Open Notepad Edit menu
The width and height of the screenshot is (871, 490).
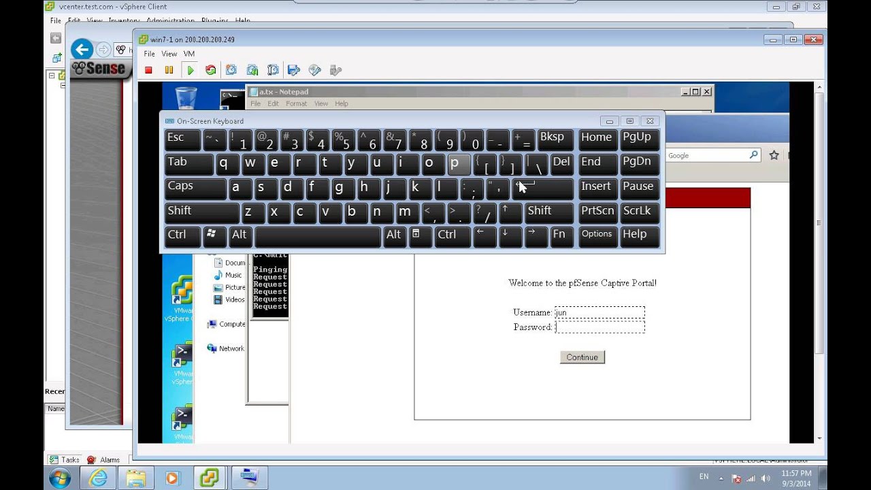273,103
